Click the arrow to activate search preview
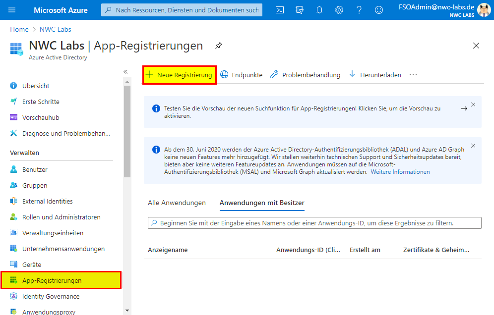494x315 pixels. [464, 108]
